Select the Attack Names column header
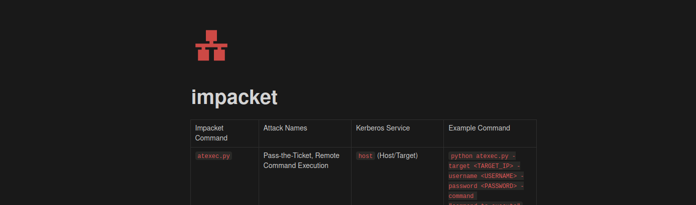This screenshot has height=205, width=696. click(x=285, y=128)
